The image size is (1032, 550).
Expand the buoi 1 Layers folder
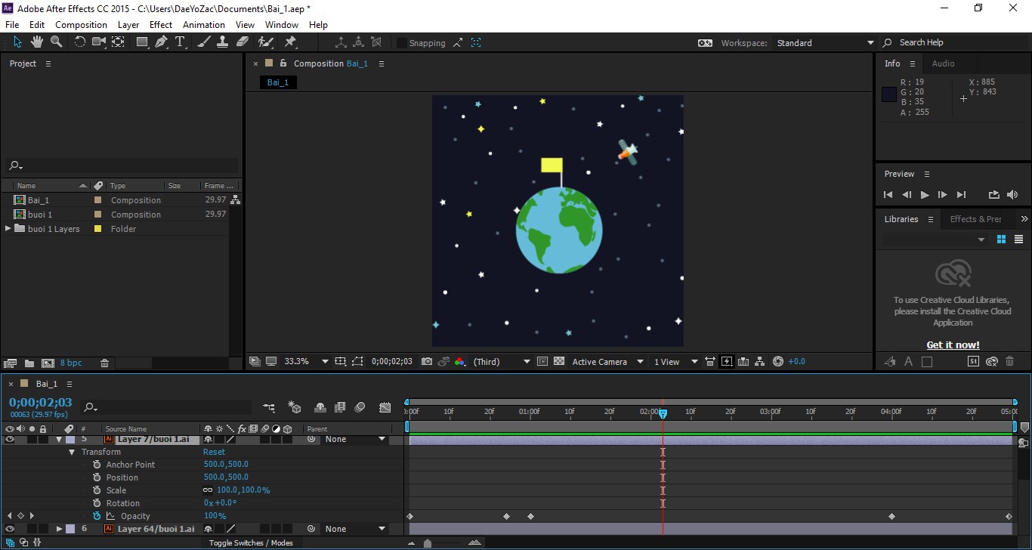pyautogui.click(x=8, y=229)
